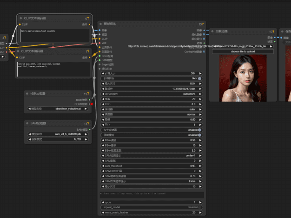Viewport: 291px width, 218px height.
Task: Collapse the 面部细化 node via its title dot
Action: coord(100,24)
